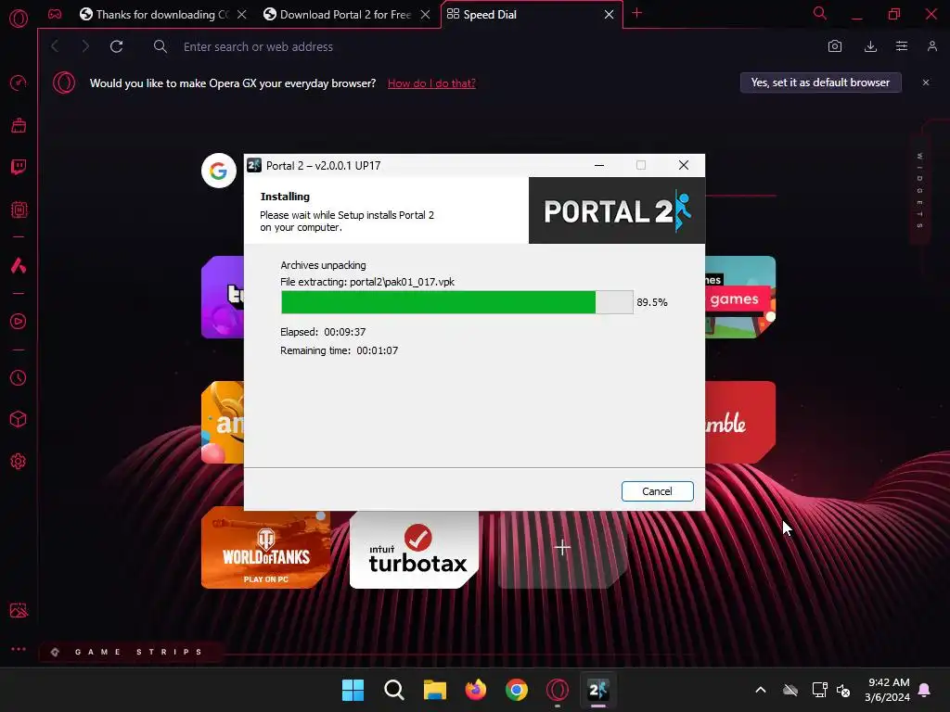
Task: Open Settings gear in Opera sidebar
Action: (x=19, y=462)
